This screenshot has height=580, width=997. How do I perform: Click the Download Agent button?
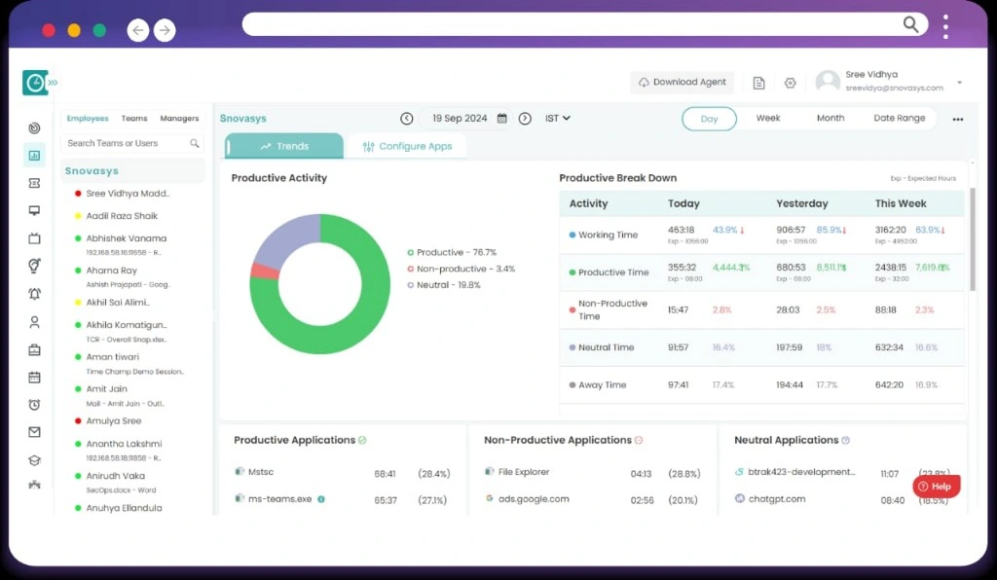pyautogui.click(x=682, y=83)
